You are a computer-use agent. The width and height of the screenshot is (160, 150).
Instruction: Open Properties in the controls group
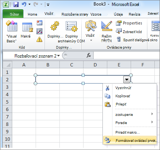point(129,23)
